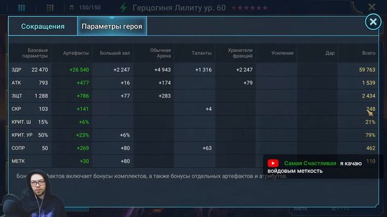This screenshot has height=217, width=387.
Task: Click the Базовые параметры column header
Action: 35,53
